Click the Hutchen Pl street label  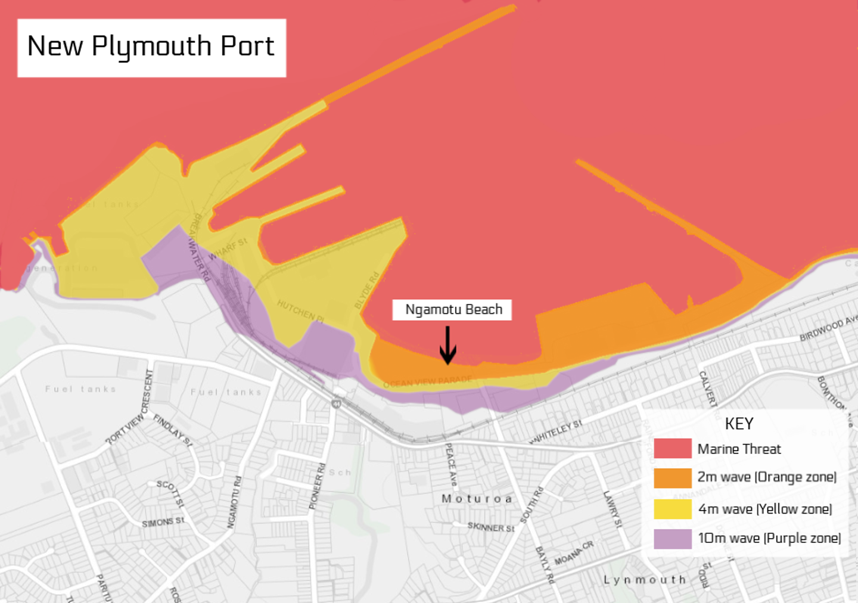click(300, 312)
